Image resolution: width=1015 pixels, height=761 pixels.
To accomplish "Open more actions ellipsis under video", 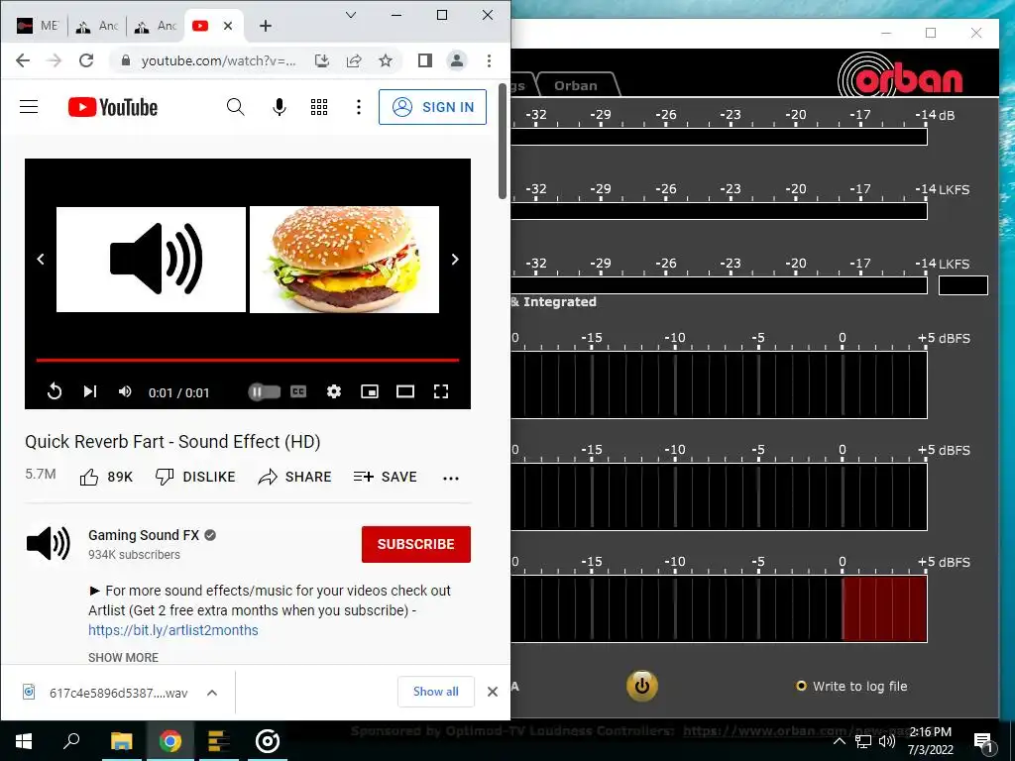I will [451, 479].
